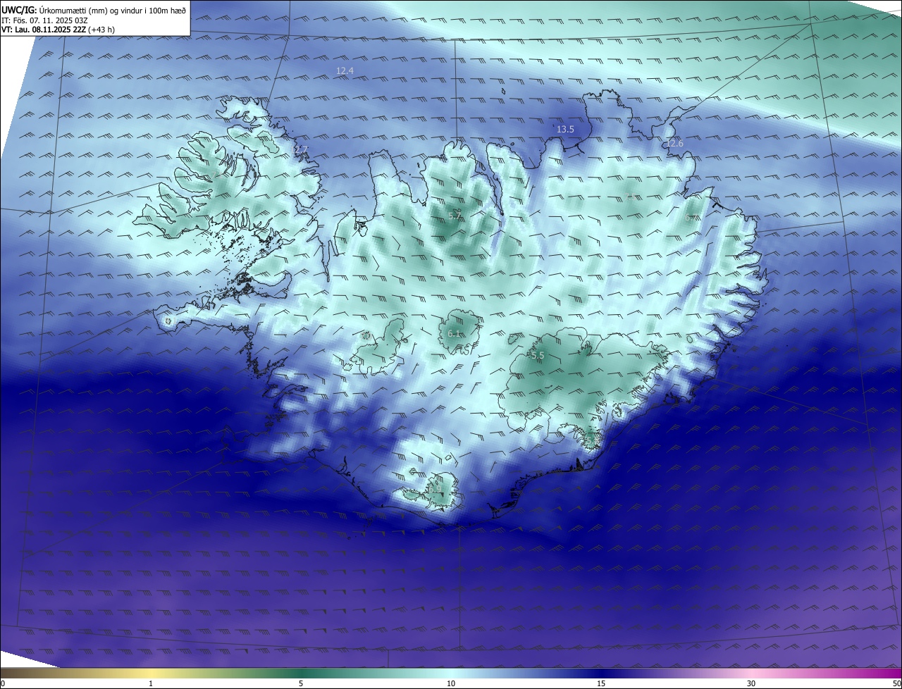Click the initialization time 'IT: Fös. 07. 11. 2025 03Z'

[x=44, y=20]
